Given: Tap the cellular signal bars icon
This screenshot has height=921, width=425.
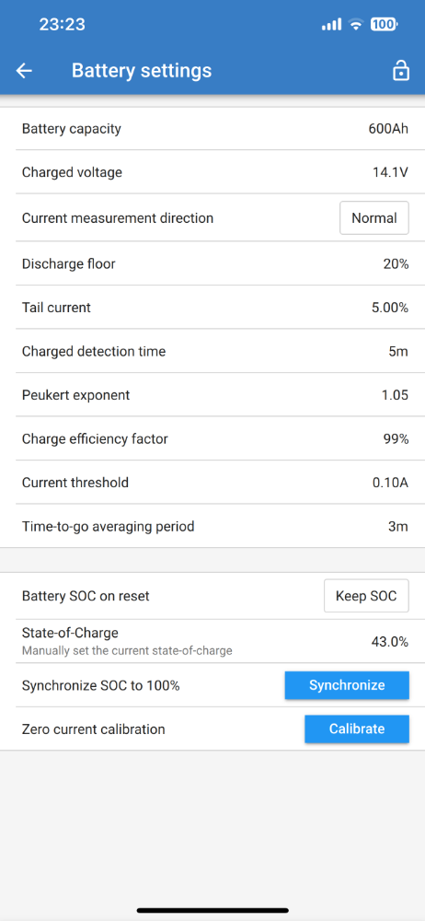Looking at the screenshot, I should point(331,24).
